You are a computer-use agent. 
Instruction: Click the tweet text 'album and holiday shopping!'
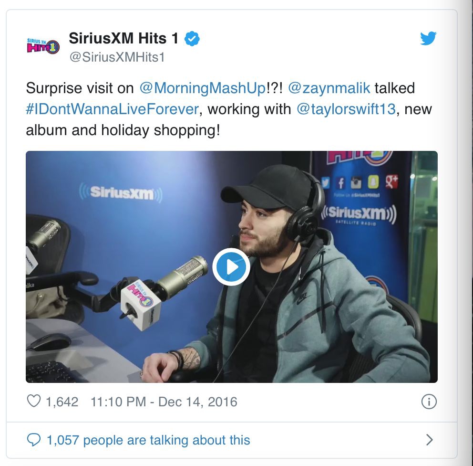point(123,130)
